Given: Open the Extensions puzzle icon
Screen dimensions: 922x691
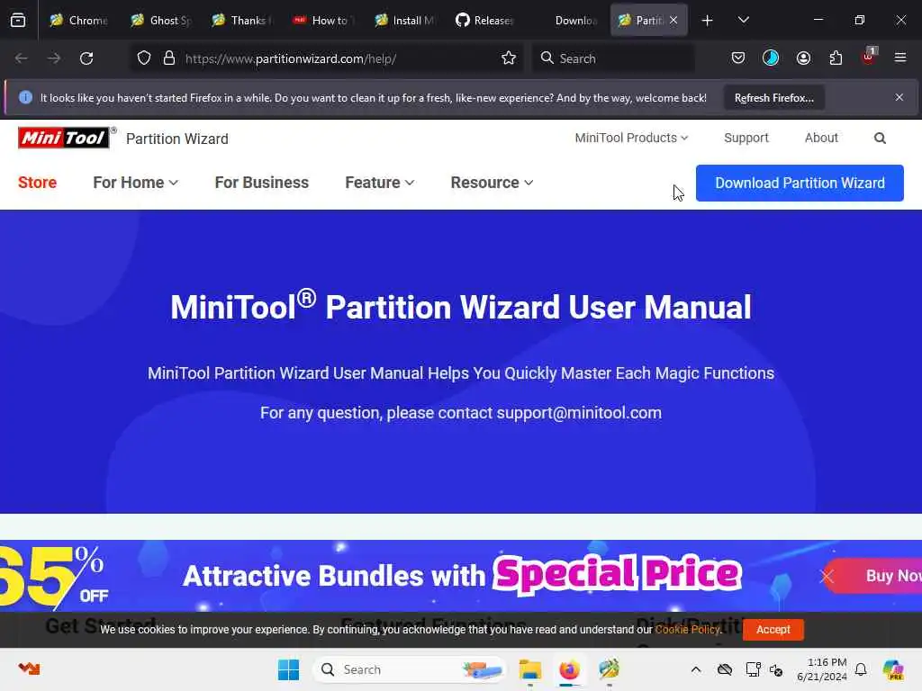Looking at the screenshot, I should pos(836,58).
